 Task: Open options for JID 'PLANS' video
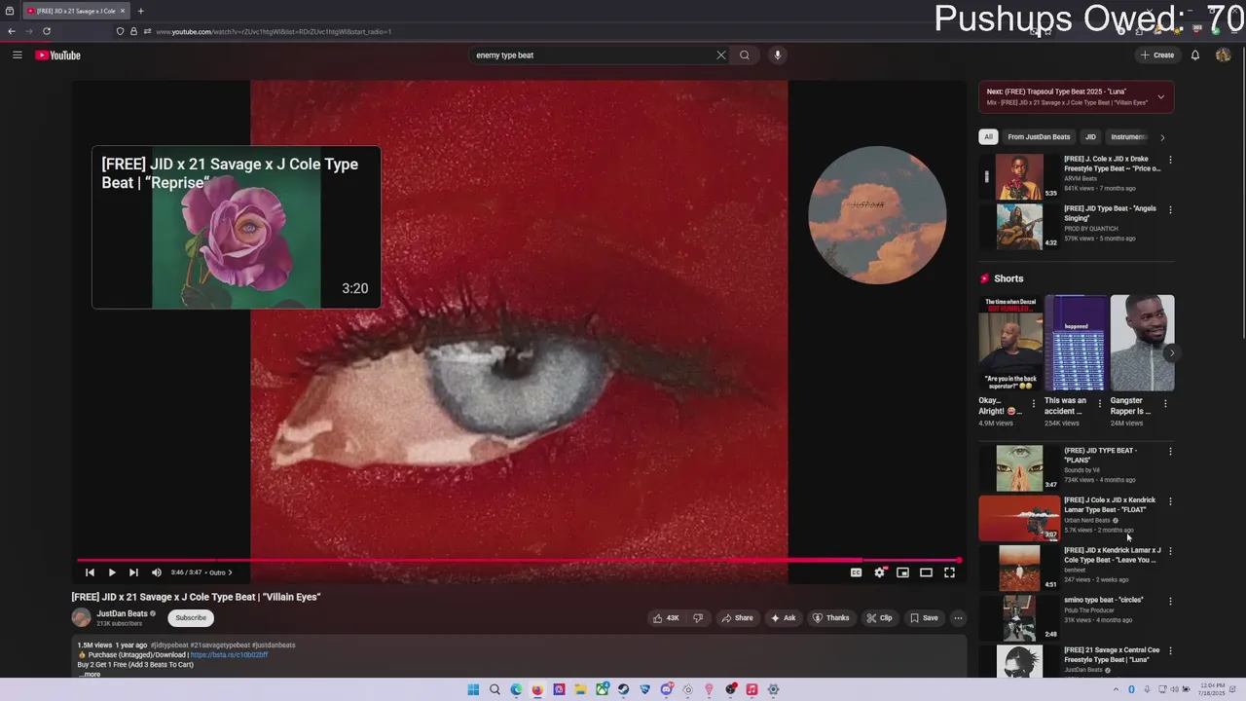pos(1170,452)
